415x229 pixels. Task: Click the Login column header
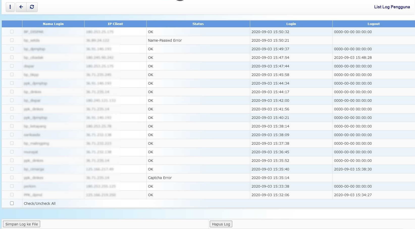coord(291,24)
